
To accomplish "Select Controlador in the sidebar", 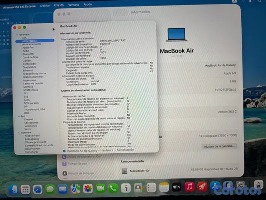I will point(29,64).
